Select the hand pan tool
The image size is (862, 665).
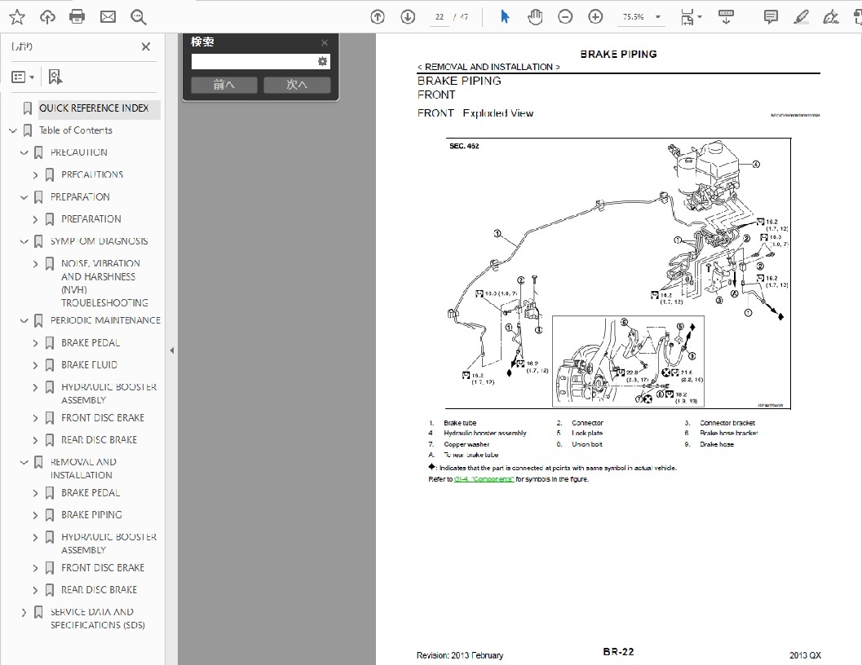(535, 17)
